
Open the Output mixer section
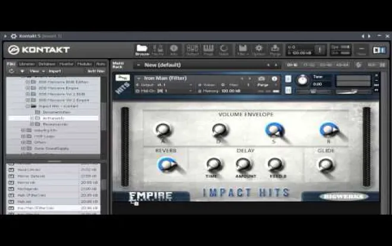pos(192,50)
